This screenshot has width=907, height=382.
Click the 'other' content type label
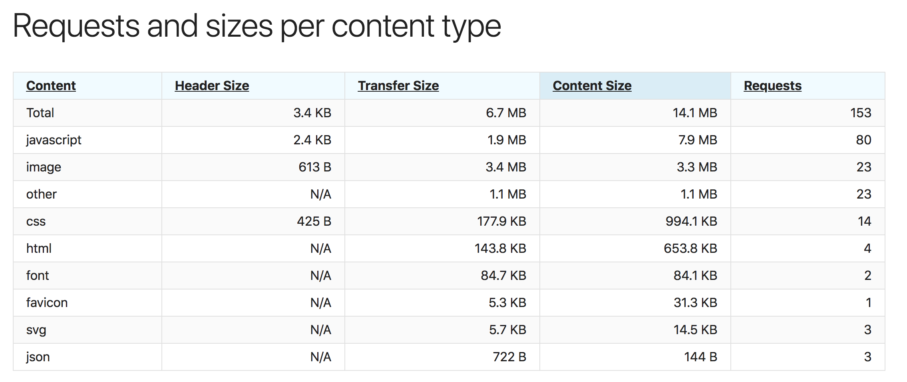coord(42,194)
